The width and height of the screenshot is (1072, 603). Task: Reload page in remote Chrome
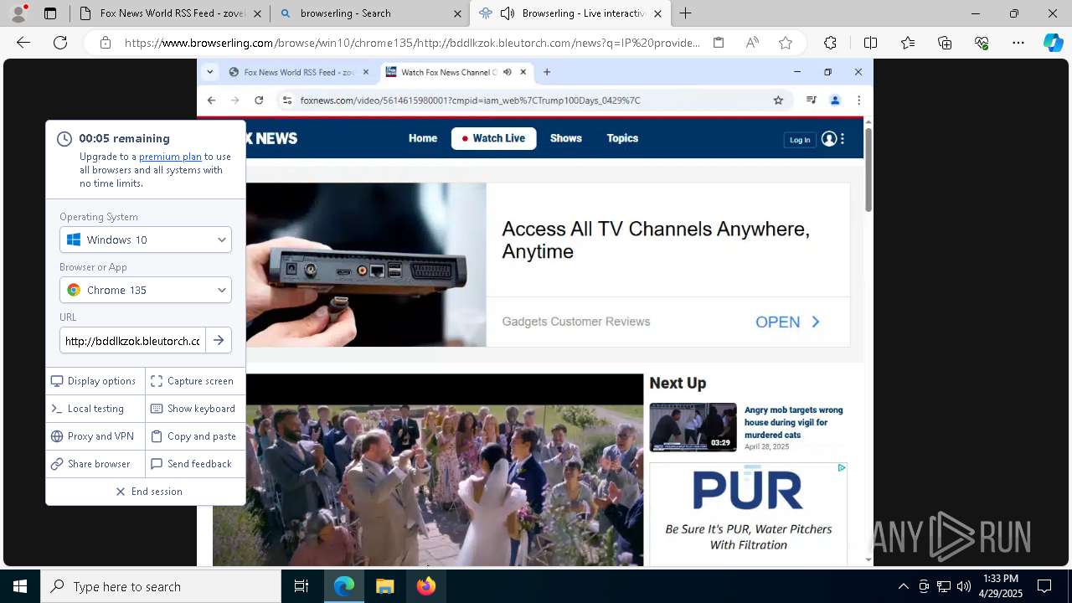point(259,100)
